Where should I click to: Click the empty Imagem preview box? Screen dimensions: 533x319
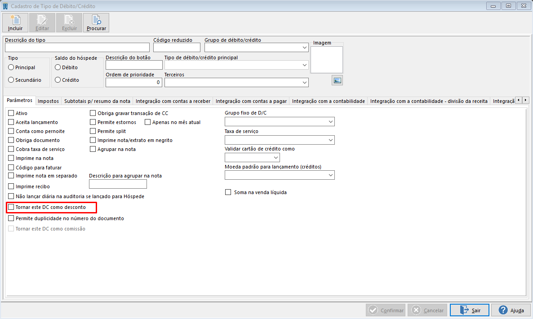click(x=327, y=60)
